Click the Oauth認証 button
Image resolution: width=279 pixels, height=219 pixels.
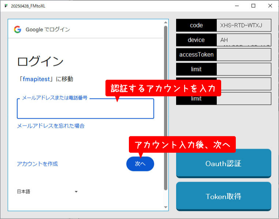tap(224, 163)
